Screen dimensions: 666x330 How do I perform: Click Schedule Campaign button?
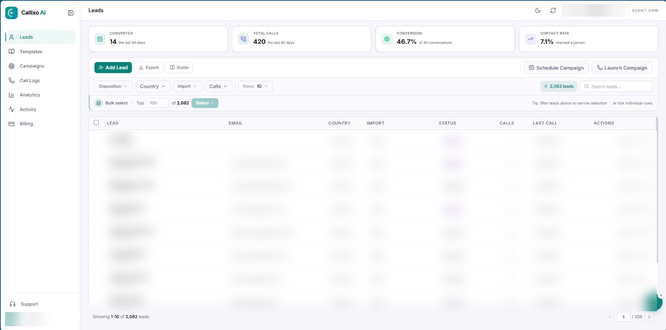(x=556, y=68)
